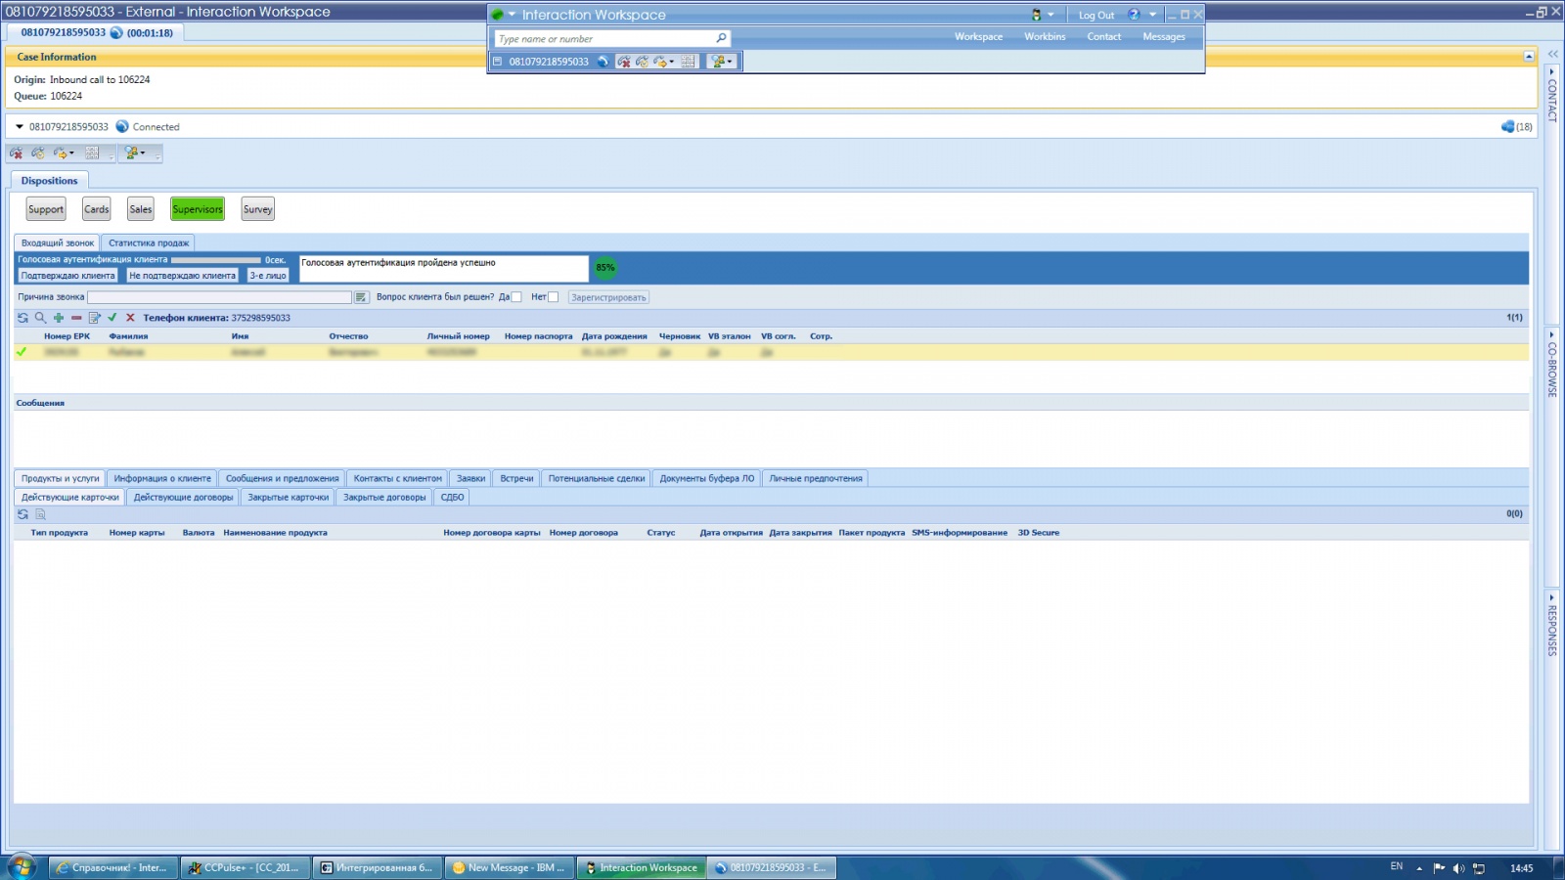This screenshot has height=880, width=1565.
Task: Click Подтверждаю клиента button
Action: [x=67, y=276]
